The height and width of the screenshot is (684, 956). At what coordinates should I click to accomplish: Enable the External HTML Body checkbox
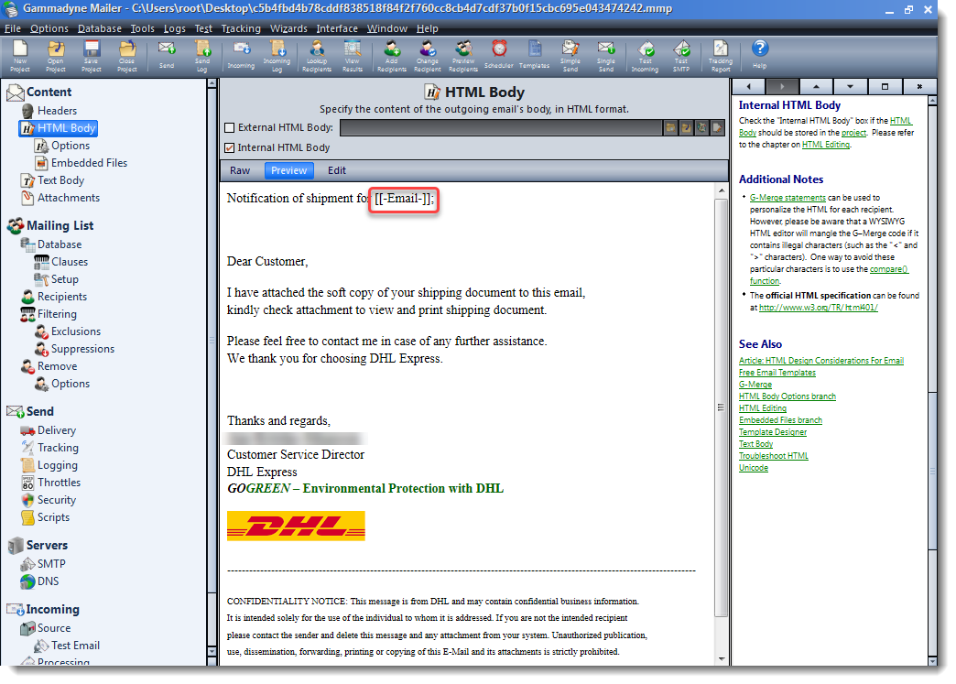point(230,128)
